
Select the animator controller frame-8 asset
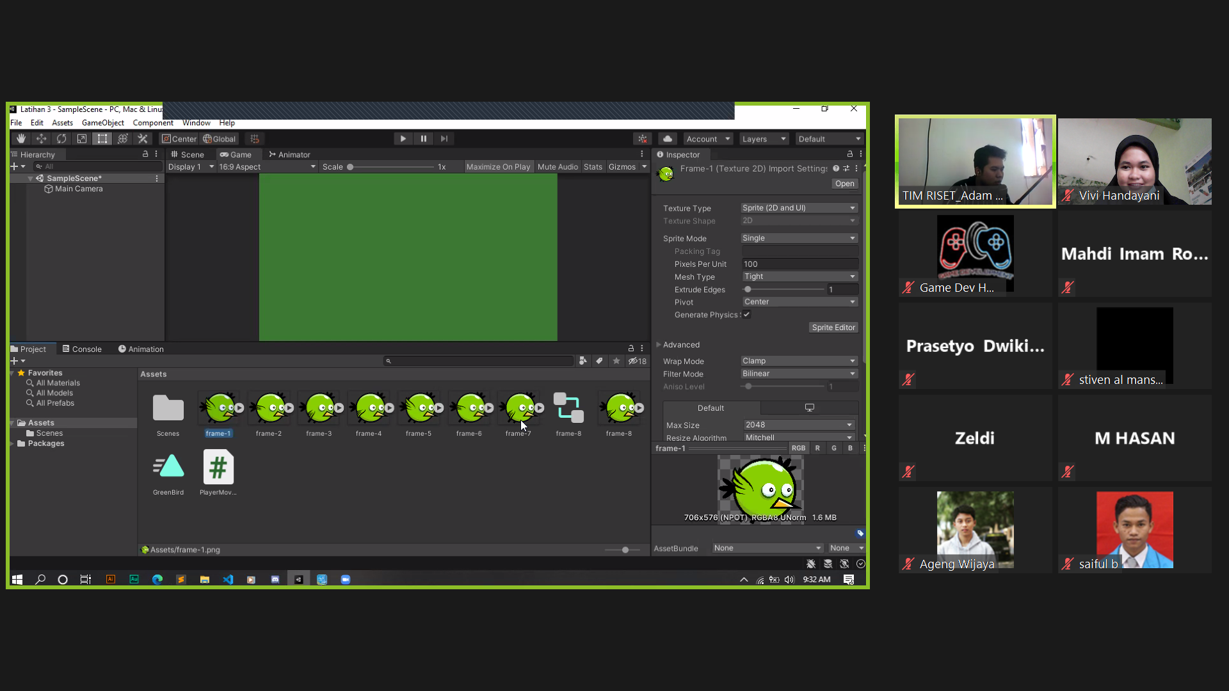point(568,414)
